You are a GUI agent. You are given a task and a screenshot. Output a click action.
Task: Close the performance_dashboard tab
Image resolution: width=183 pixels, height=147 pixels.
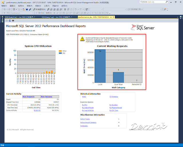click(114, 17)
